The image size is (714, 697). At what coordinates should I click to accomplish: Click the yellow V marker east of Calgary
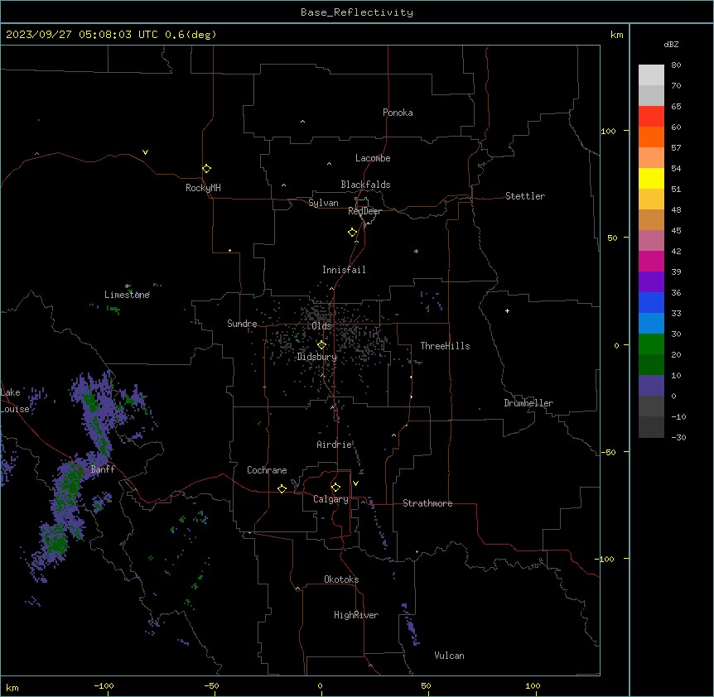tap(355, 483)
